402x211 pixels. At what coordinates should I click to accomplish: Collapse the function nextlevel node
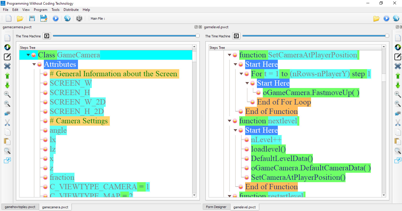tap(229, 121)
